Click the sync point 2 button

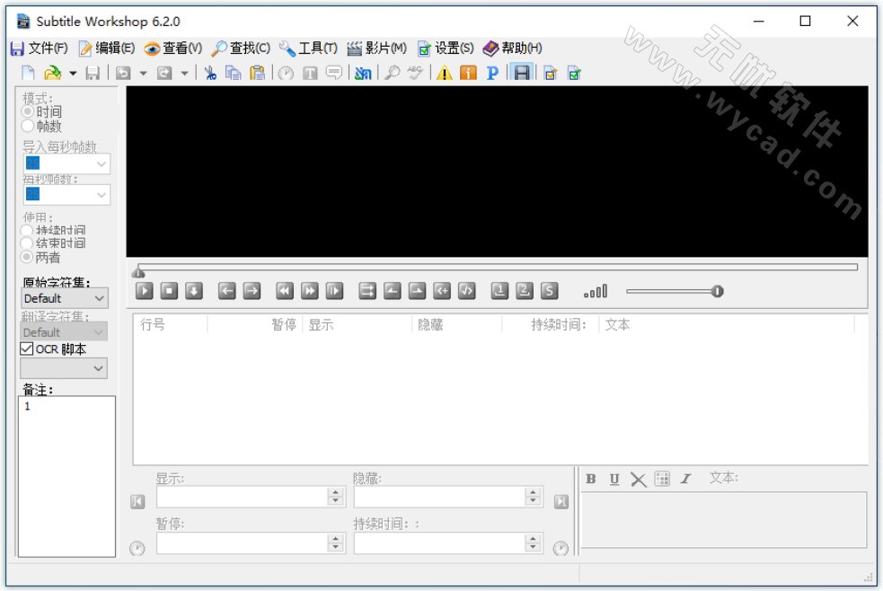click(x=525, y=290)
